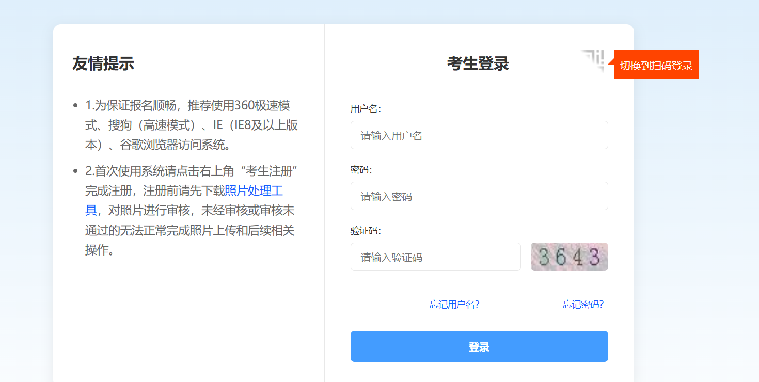Image resolution: width=759 pixels, height=382 pixels.
Task: Click the bullet before the first tip
Action: click(x=75, y=106)
